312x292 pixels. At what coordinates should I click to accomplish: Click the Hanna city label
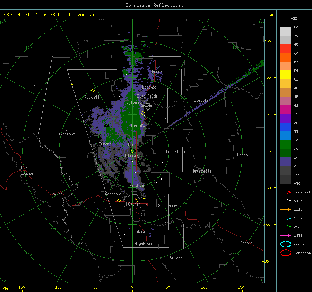point(242,155)
